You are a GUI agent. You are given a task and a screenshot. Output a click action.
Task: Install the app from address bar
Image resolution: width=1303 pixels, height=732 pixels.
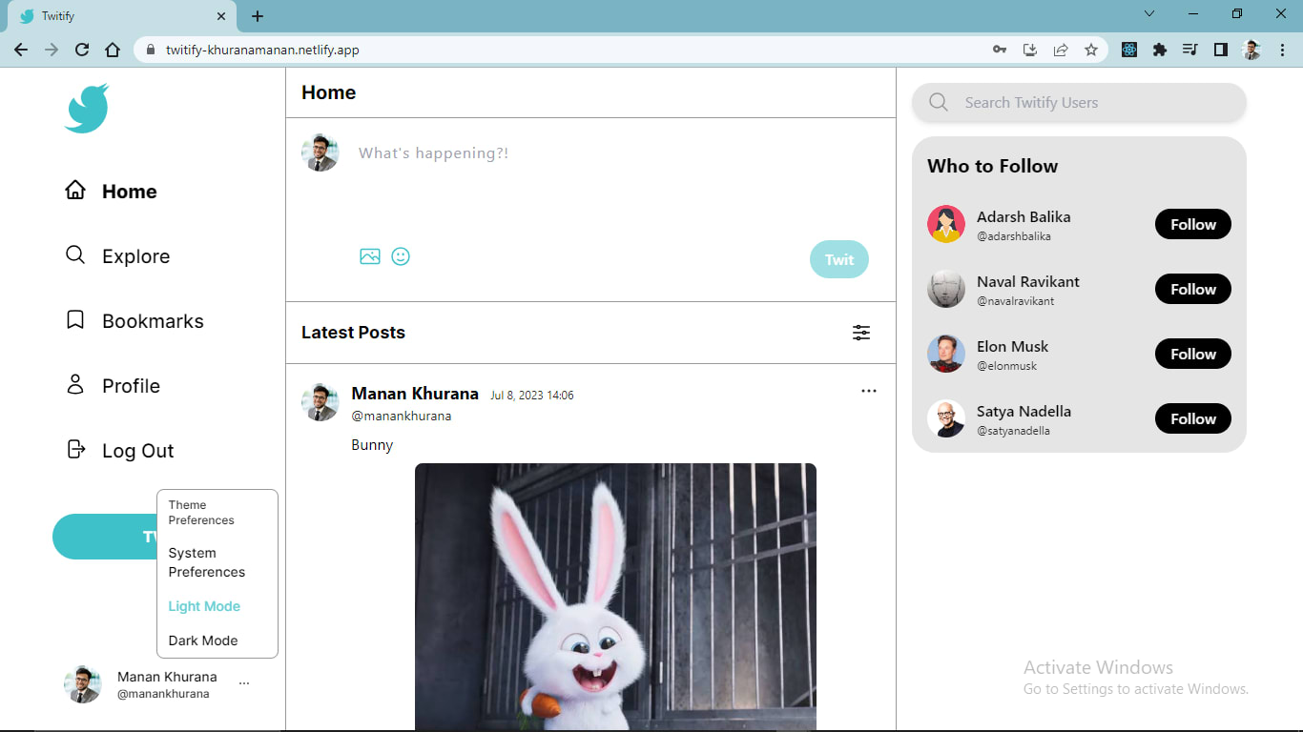pos(1030,50)
